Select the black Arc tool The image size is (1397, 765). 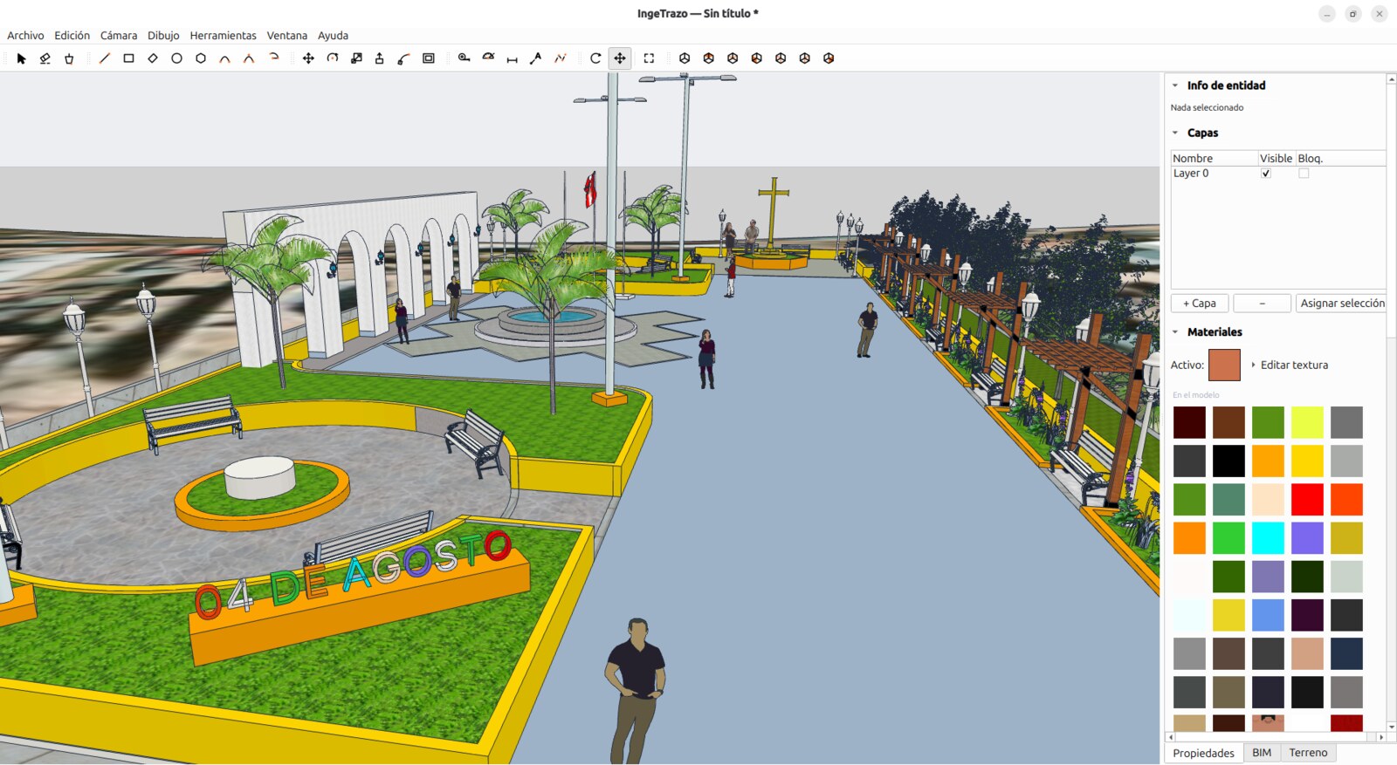pyautogui.click(x=224, y=58)
